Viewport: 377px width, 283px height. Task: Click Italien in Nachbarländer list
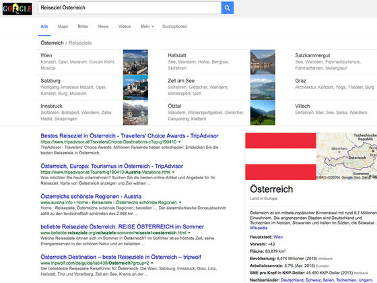329,280
